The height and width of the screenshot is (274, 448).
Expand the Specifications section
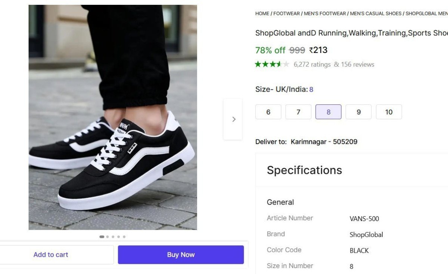tap(304, 170)
